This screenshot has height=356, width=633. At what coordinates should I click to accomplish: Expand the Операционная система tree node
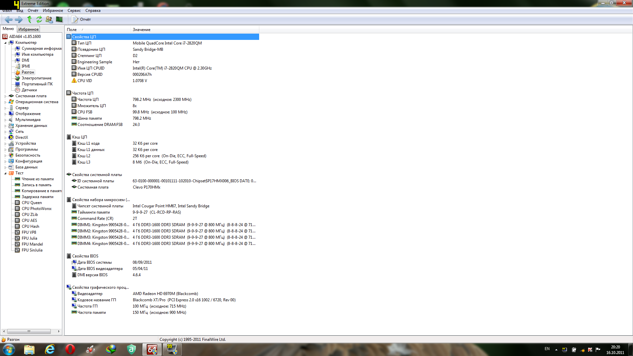[6, 102]
